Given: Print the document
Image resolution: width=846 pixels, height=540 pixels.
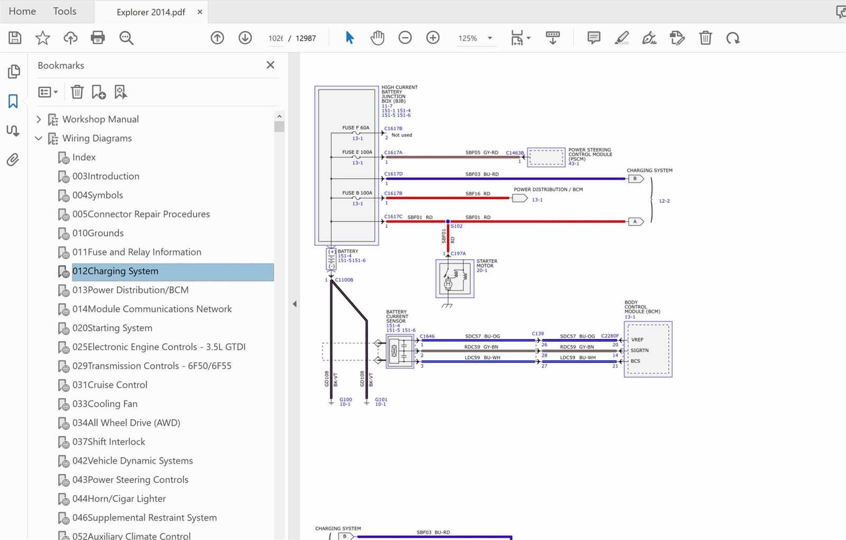Looking at the screenshot, I should (x=98, y=38).
